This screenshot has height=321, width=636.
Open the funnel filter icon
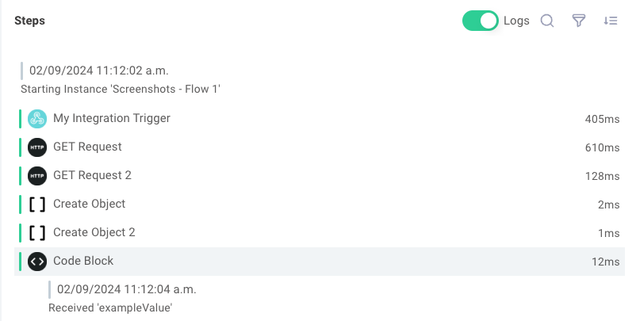[x=579, y=21]
